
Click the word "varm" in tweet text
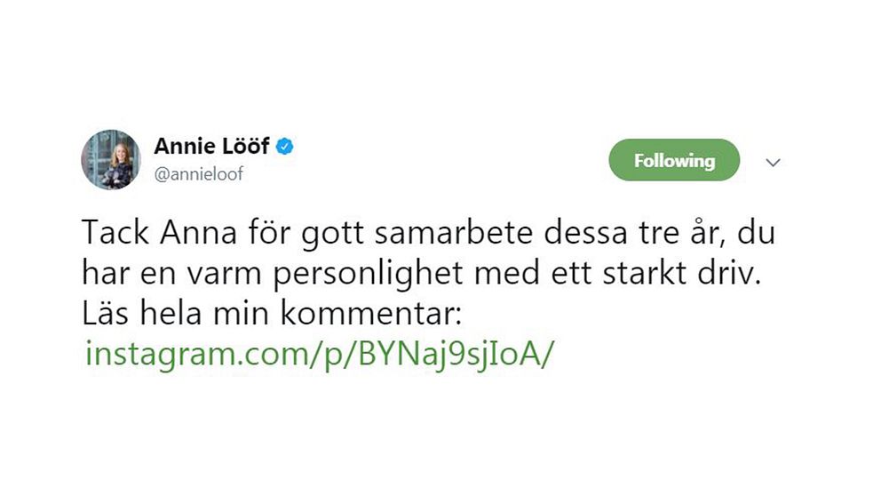(x=224, y=275)
